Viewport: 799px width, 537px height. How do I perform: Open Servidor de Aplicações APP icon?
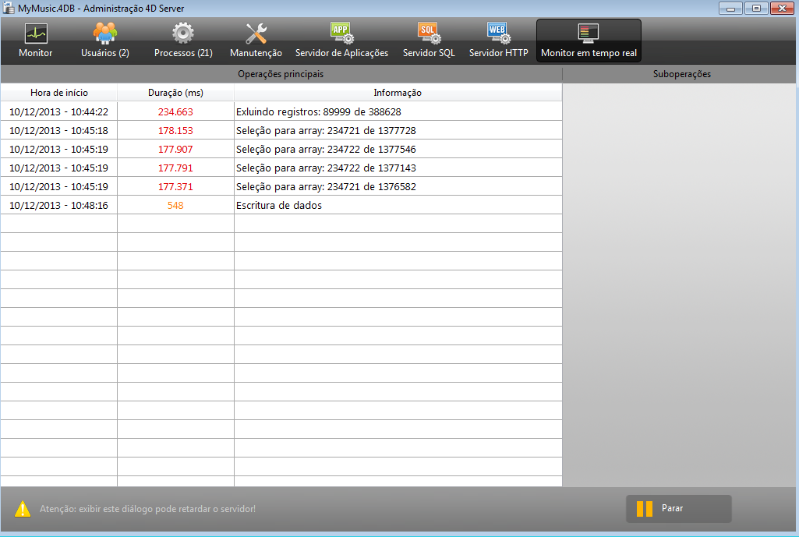[x=341, y=33]
